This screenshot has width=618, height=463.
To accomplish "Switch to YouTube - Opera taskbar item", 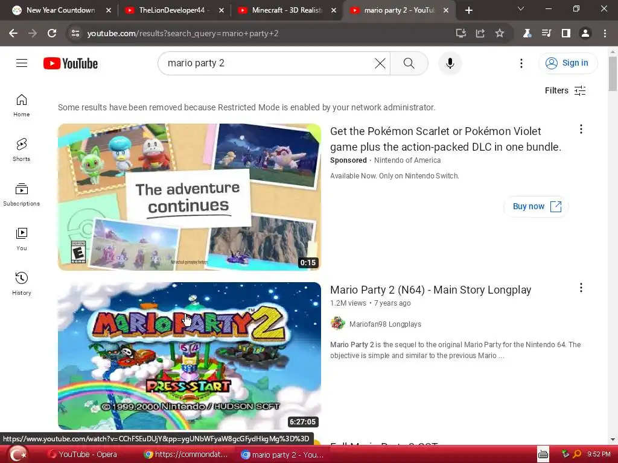I will pyautogui.click(x=83, y=455).
